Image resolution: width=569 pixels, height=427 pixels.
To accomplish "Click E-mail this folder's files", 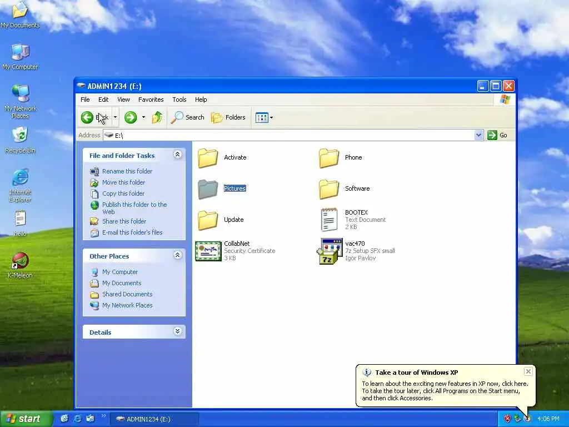I will [132, 232].
